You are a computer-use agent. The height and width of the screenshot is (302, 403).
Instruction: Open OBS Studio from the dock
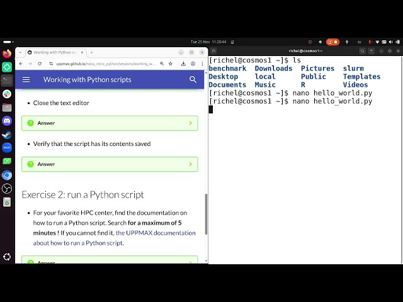(x=7, y=189)
